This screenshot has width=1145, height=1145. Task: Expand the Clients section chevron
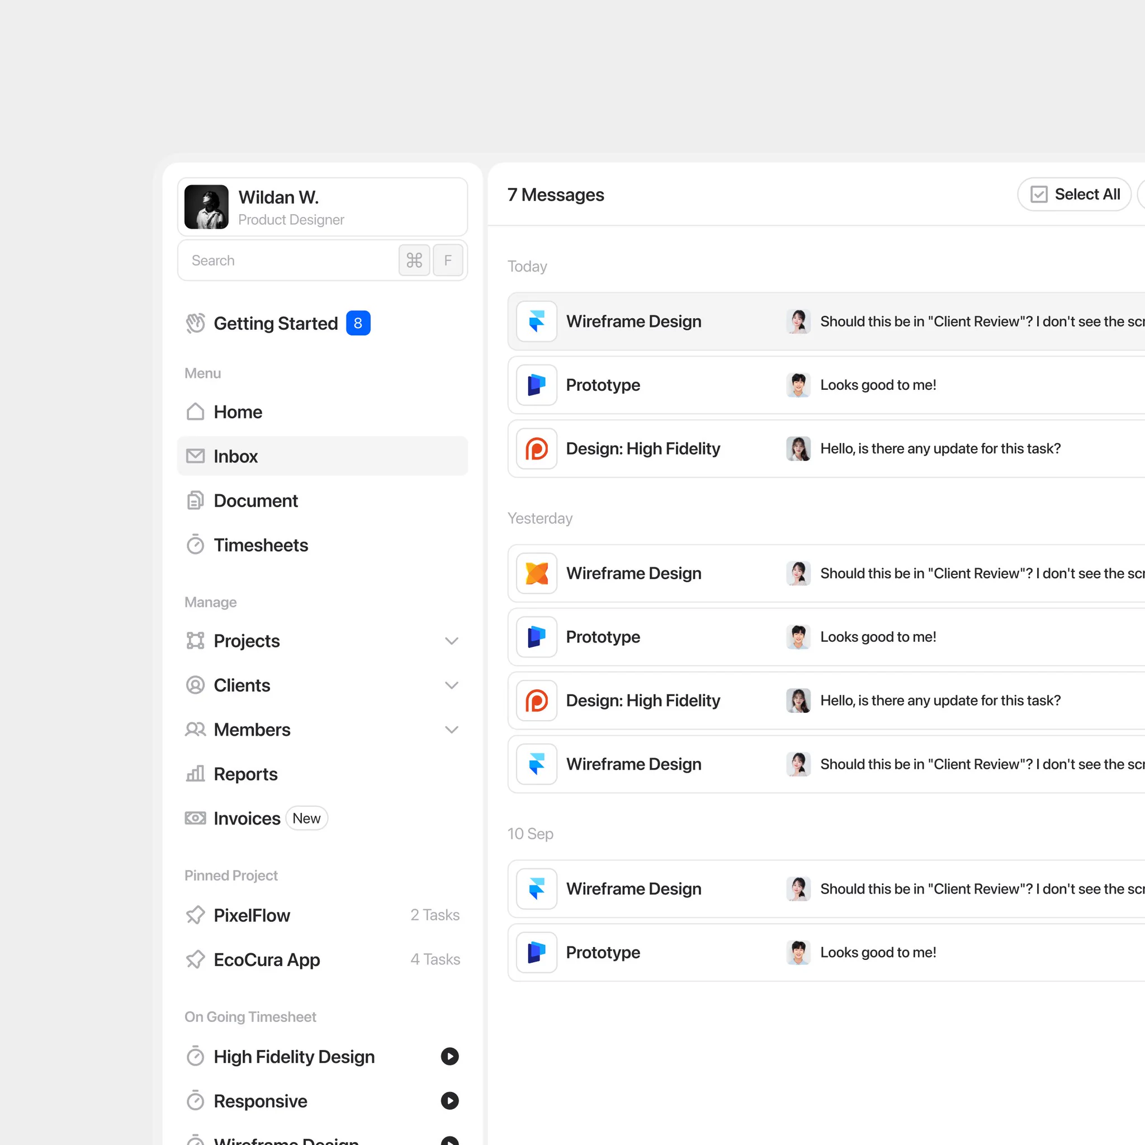[452, 685]
